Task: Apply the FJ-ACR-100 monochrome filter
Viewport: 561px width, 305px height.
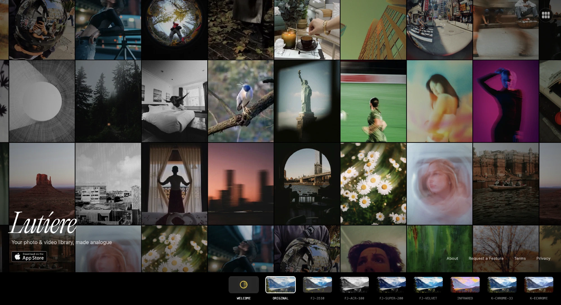Action: (x=354, y=285)
